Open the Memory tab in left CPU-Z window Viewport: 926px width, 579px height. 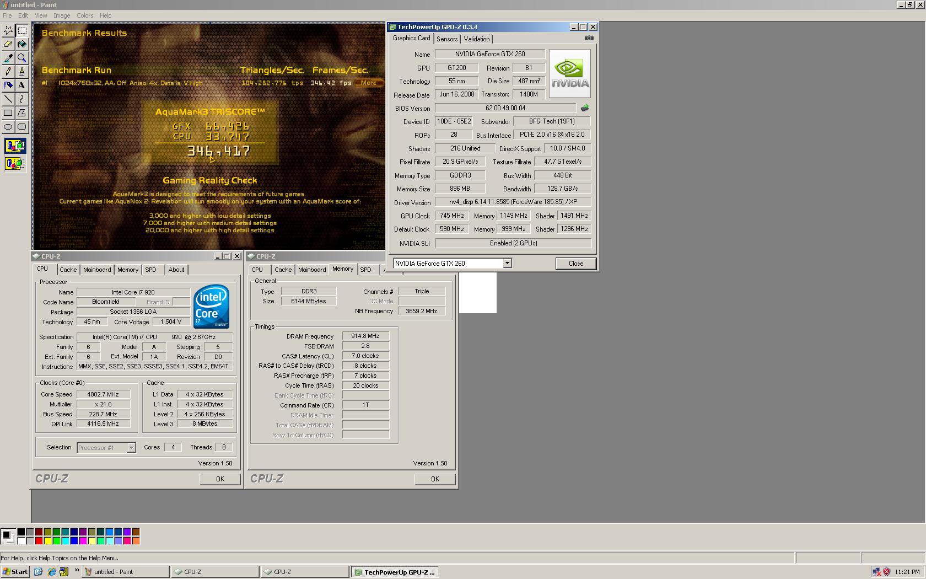pos(128,270)
